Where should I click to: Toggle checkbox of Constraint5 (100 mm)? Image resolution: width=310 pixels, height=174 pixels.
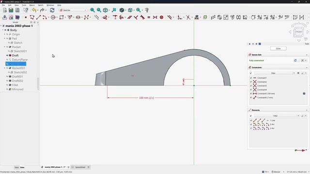click(251, 94)
